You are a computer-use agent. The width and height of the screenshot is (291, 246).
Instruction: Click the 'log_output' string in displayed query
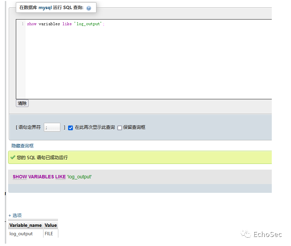(x=80, y=177)
